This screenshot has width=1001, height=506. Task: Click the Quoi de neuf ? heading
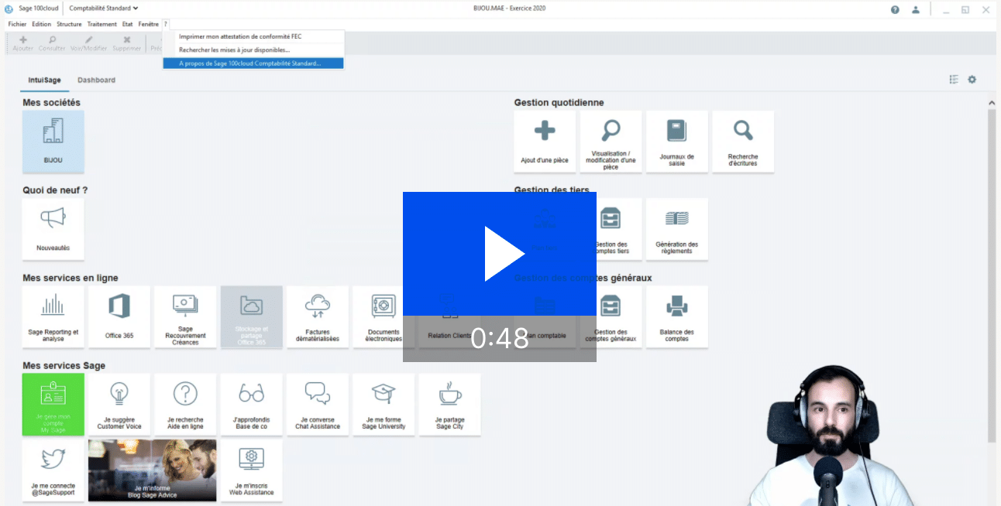pyautogui.click(x=55, y=190)
